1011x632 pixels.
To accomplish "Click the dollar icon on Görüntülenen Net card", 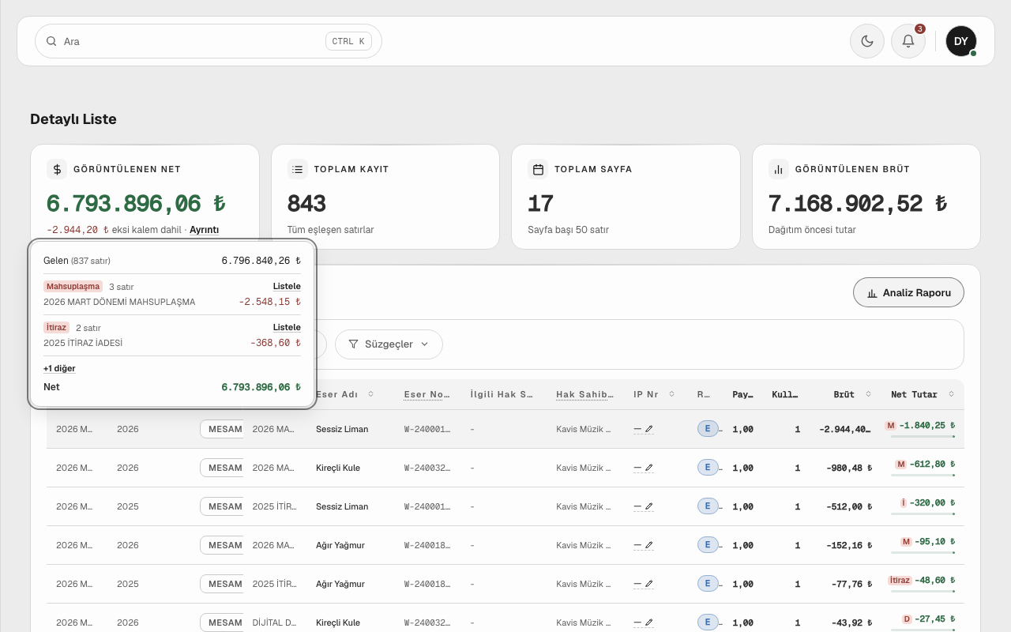I will click(x=57, y=169).
